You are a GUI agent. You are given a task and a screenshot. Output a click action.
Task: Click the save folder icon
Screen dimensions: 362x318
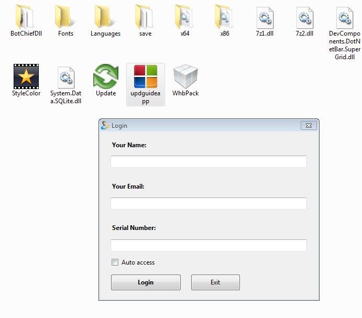pyautogui.click(x=145, y=17)
